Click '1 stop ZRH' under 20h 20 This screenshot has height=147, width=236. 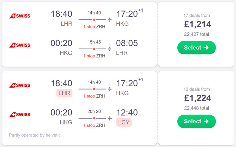coord(94,125)
